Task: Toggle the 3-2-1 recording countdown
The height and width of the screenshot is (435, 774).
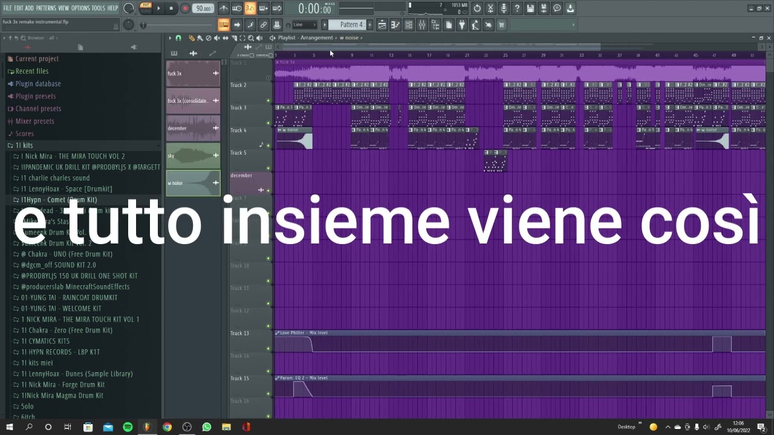Action: (x=250, y=8)
